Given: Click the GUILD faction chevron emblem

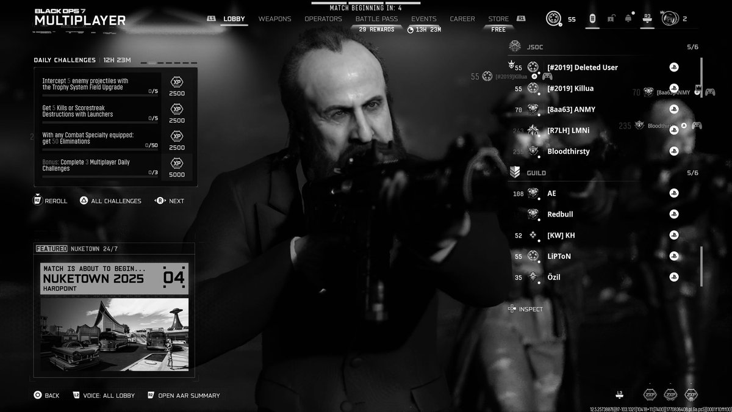Looking at the screenshot, I should pyautogui.click(x=514, y=173).
